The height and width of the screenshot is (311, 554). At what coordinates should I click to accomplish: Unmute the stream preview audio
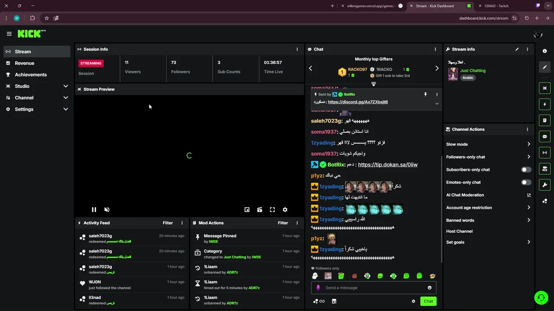point(107,209)
